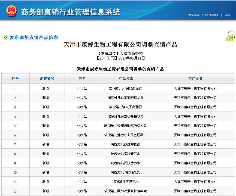Click the 类型 column header

82,79
